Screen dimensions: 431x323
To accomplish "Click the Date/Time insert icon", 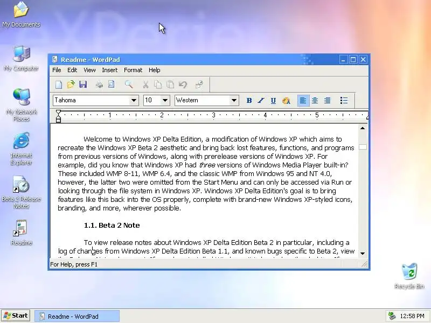I will coord(199,85).
